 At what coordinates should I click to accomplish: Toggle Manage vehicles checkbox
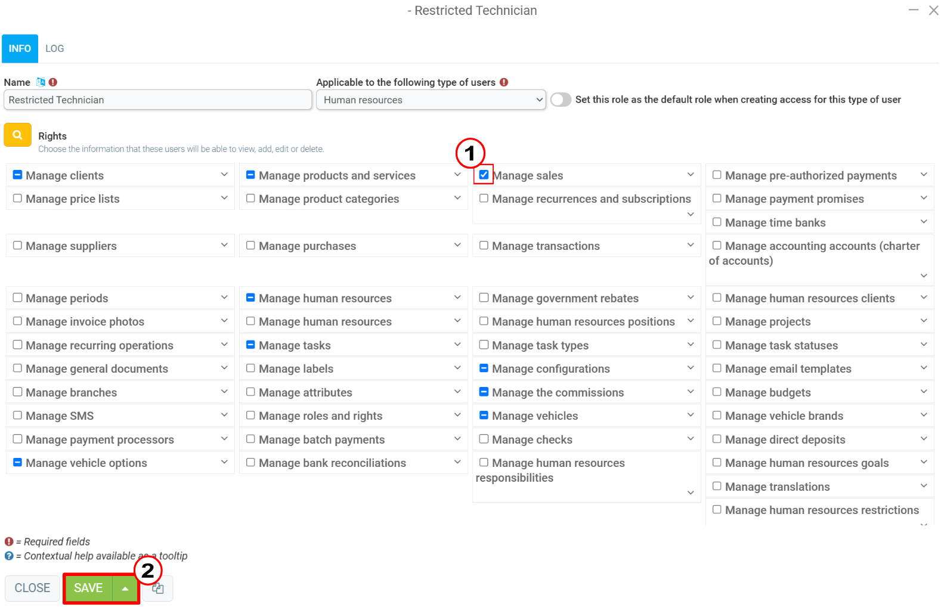pyautogui.click(x=484, y=415)
